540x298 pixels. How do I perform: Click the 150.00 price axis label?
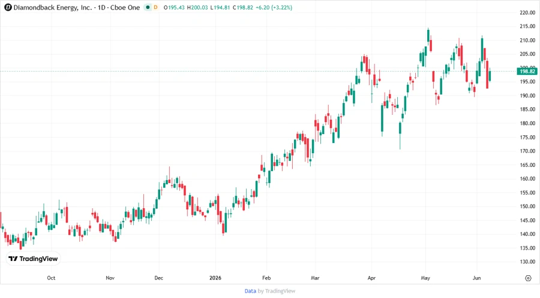coord(527,206)
